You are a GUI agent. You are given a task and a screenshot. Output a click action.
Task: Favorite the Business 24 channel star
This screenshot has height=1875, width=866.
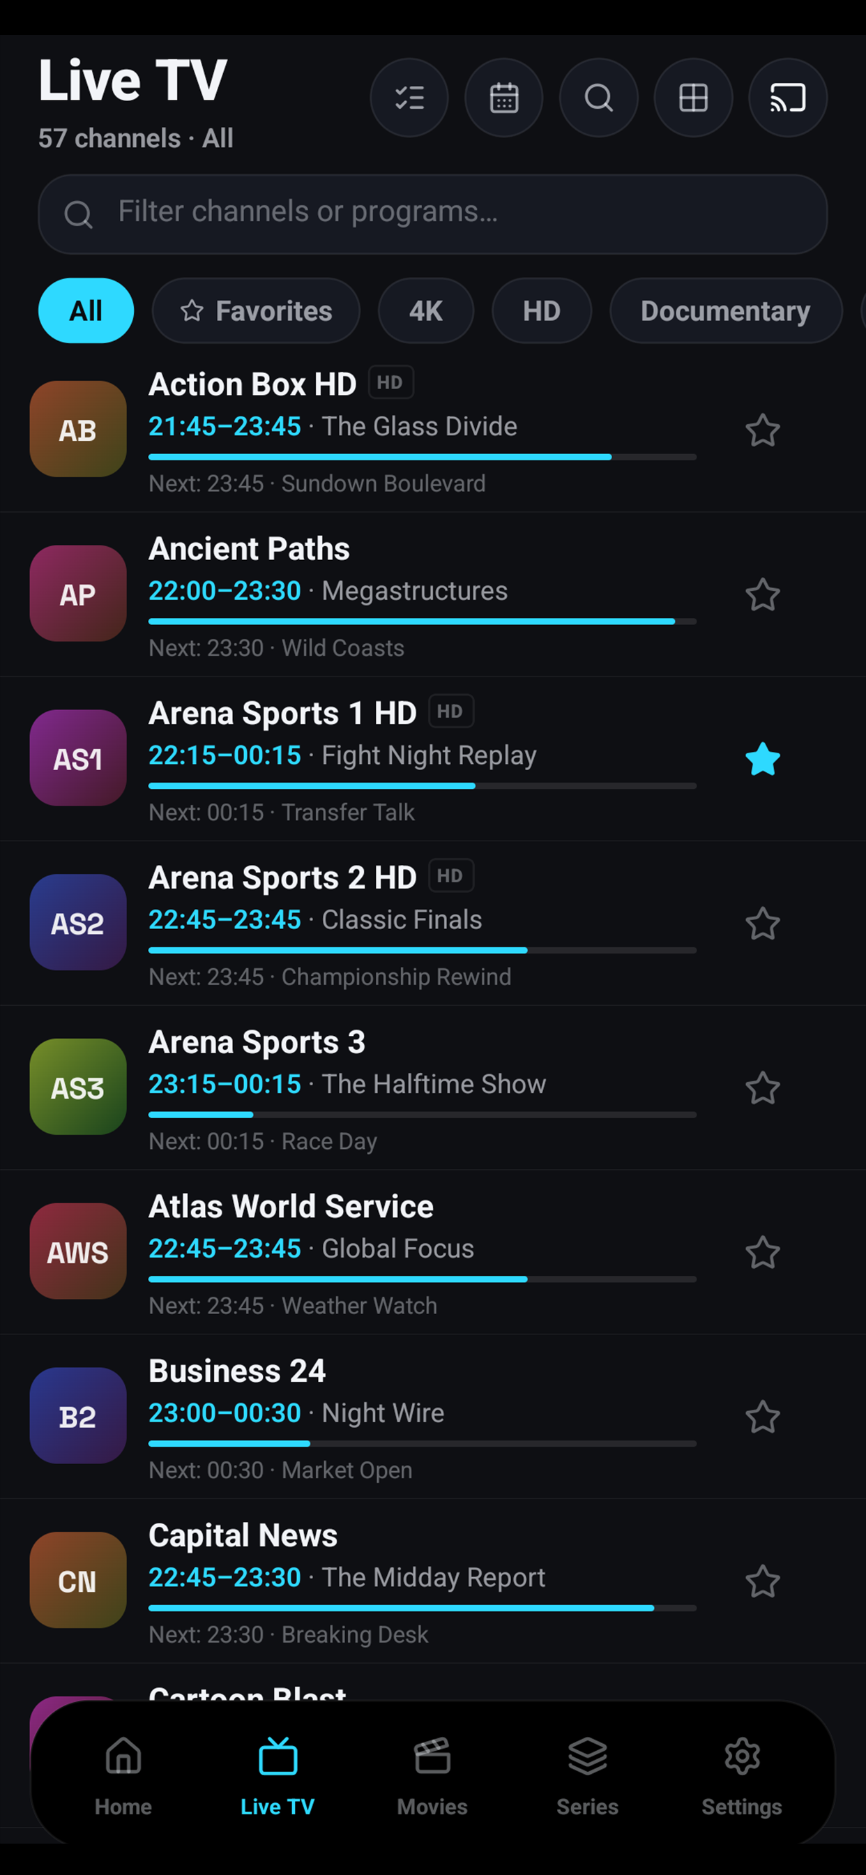point(763,1417)
